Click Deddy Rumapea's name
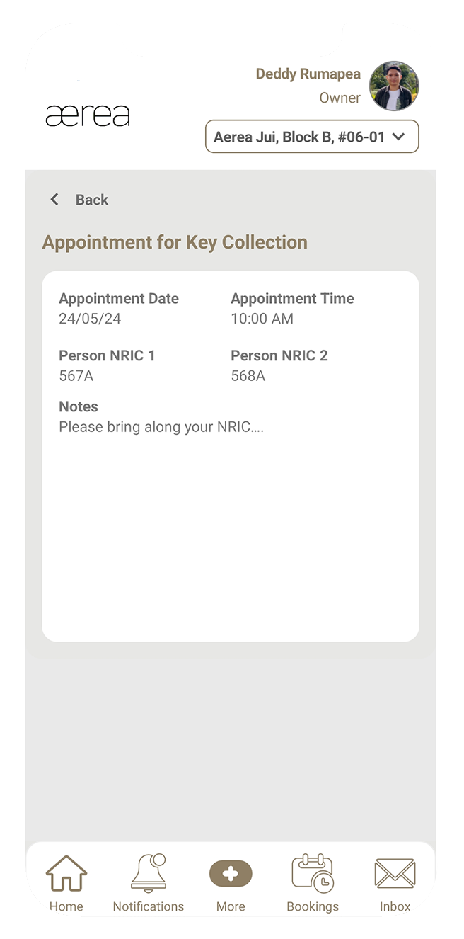This screenshot has width=464, height=939. pyautogui.click(x=308, y=74)
